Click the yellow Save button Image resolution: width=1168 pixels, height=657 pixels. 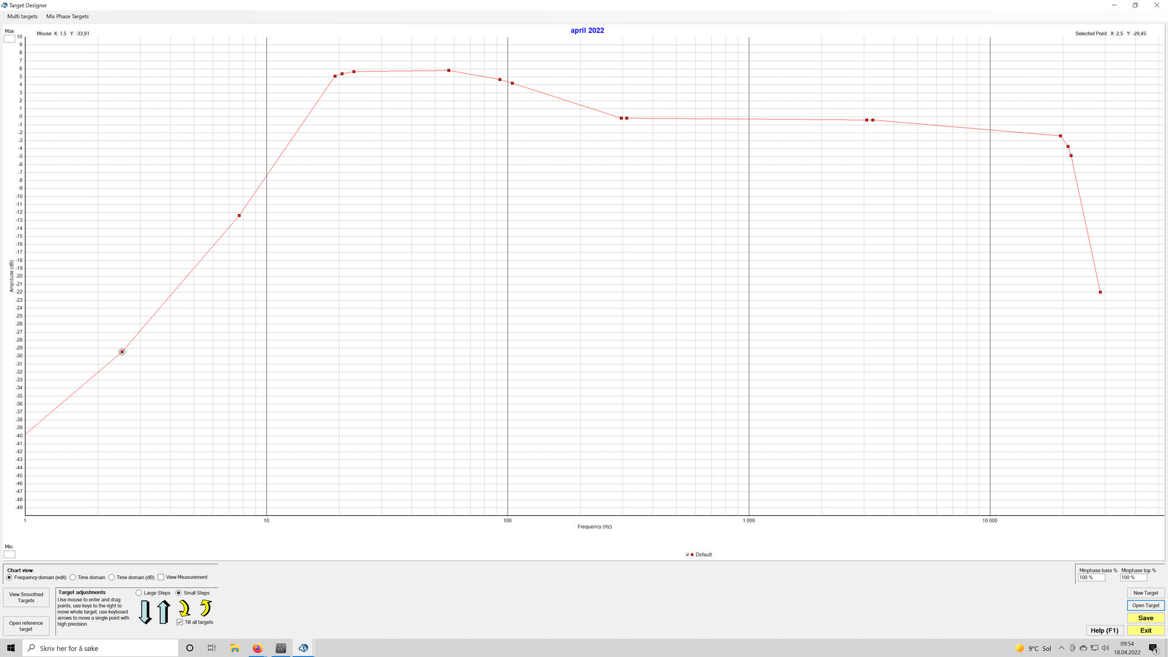1145,618
